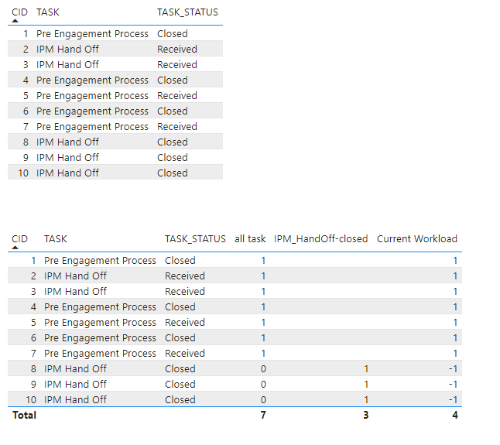Click the Current Workload total 4
500x445 pixels.
[454, 415]
